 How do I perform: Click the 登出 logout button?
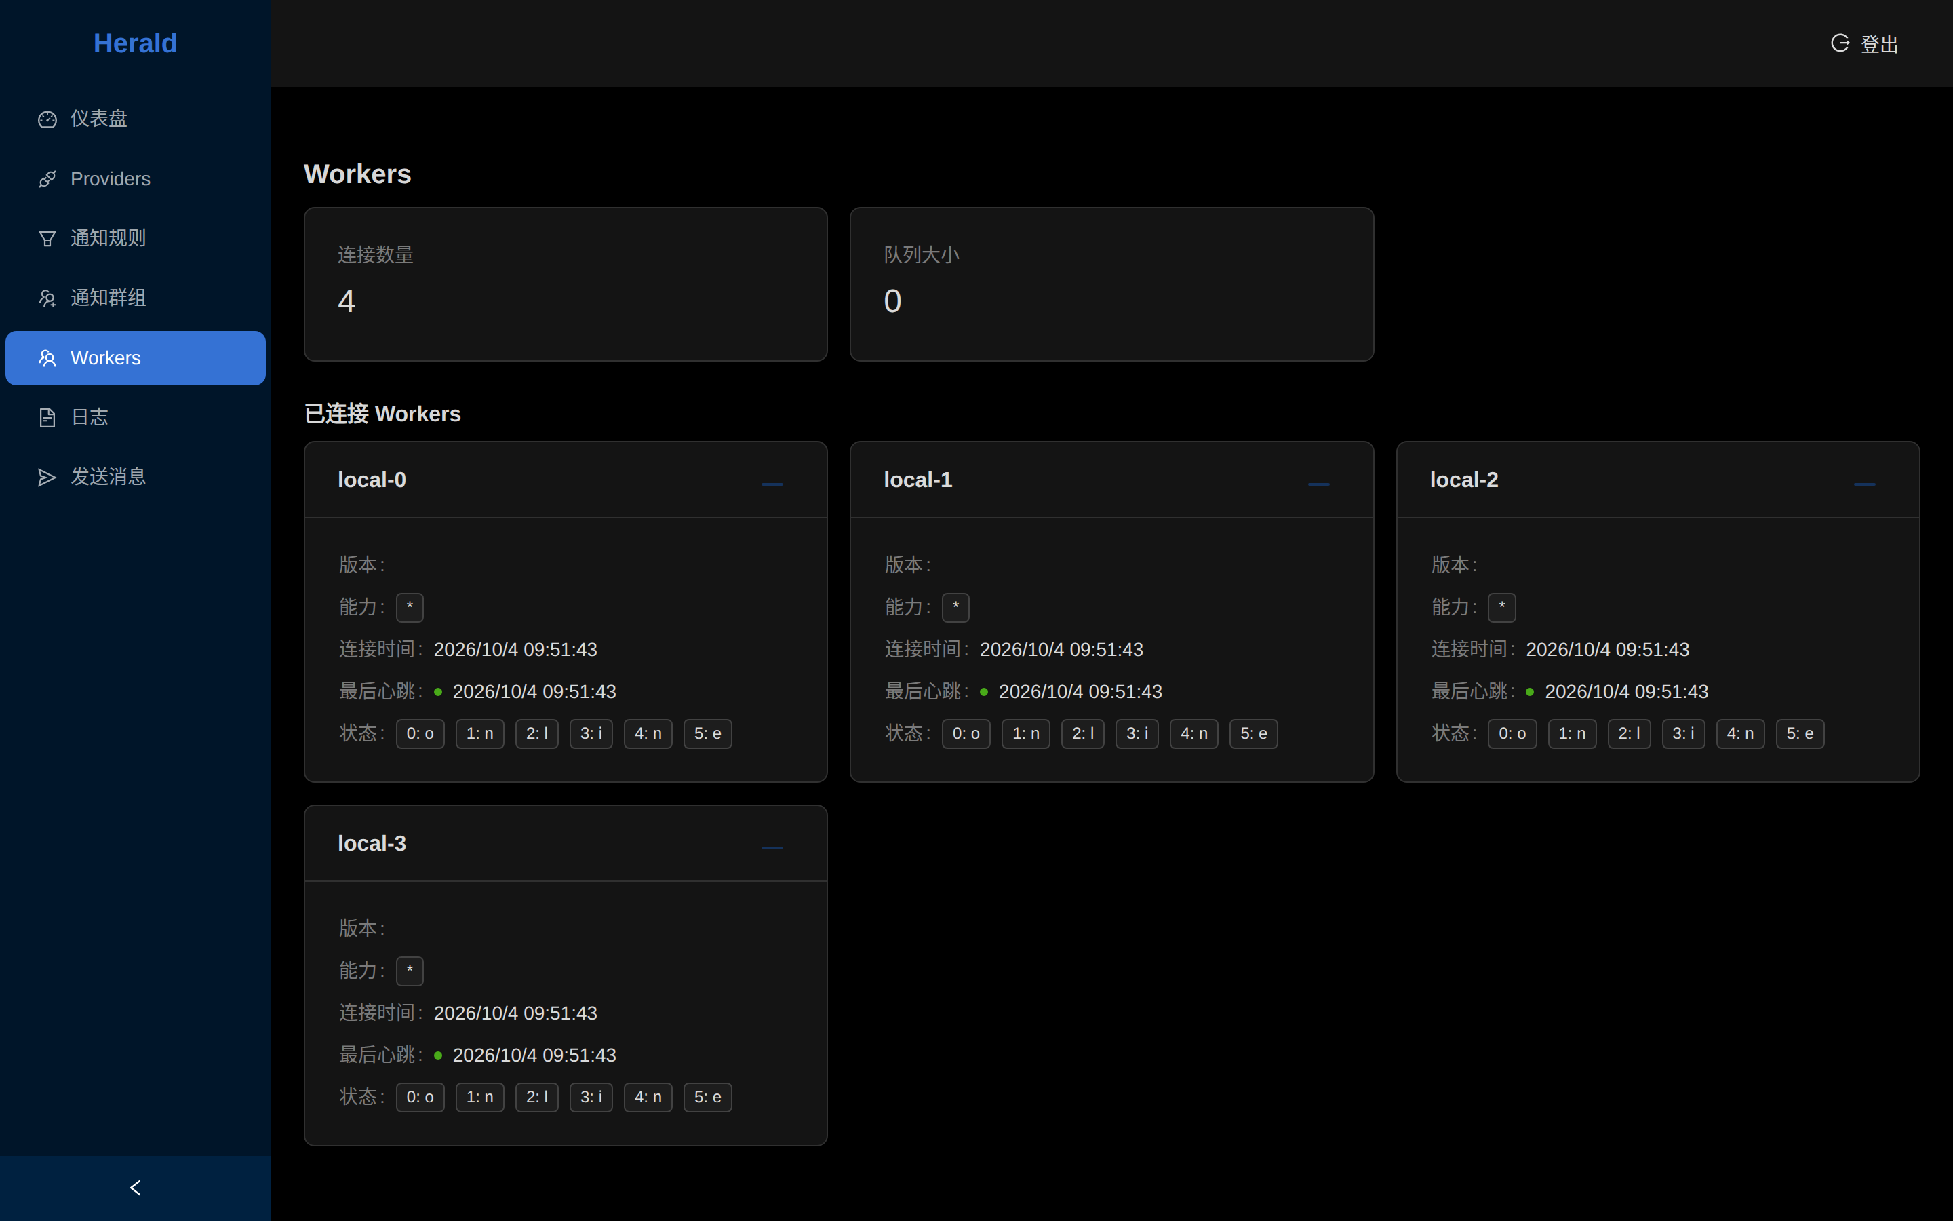click(x=1864, y=43)
